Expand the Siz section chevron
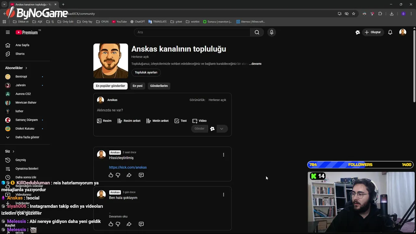Image resolution: width=416 pixels, height=234 pixels. point(13,151)
